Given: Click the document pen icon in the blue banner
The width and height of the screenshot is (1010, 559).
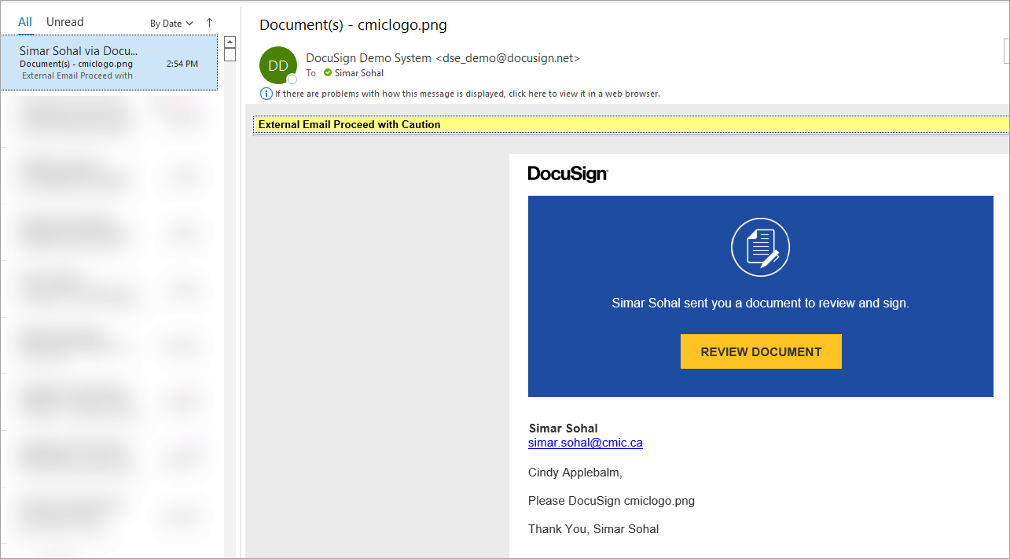Looking at the screenshot, I should coord(760,248).
